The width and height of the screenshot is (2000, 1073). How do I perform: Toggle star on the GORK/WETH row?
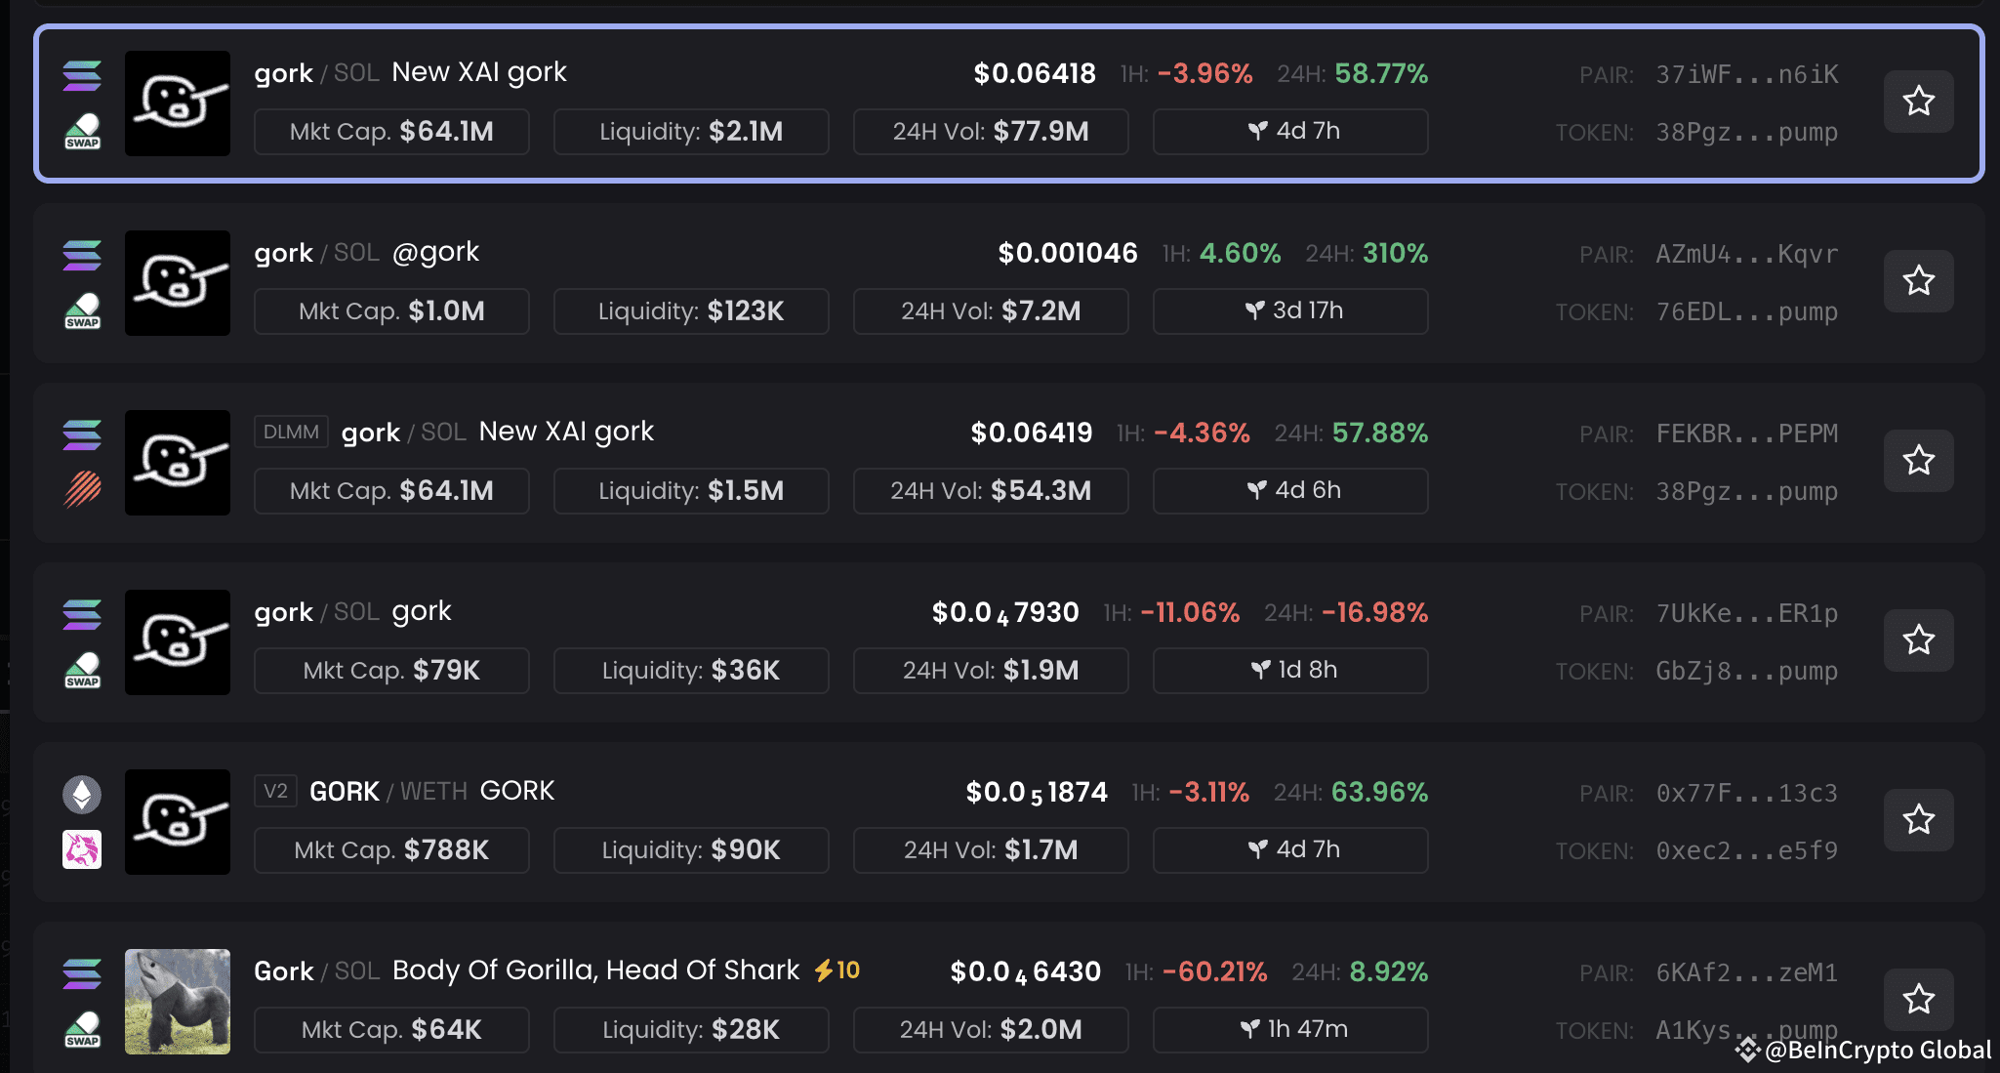(1918, 820)
